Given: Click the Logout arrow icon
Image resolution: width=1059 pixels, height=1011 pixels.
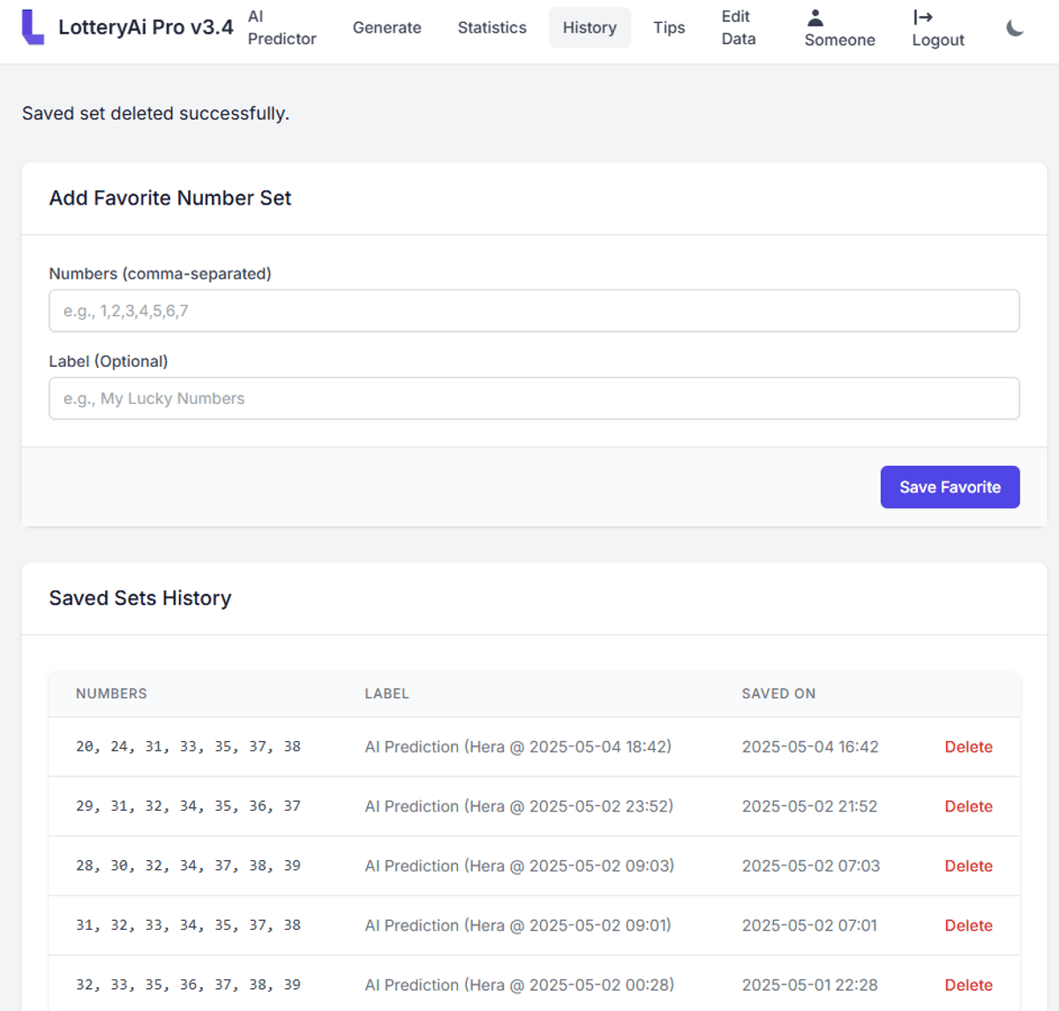Looking at the screenshot, I should (923, 17).
